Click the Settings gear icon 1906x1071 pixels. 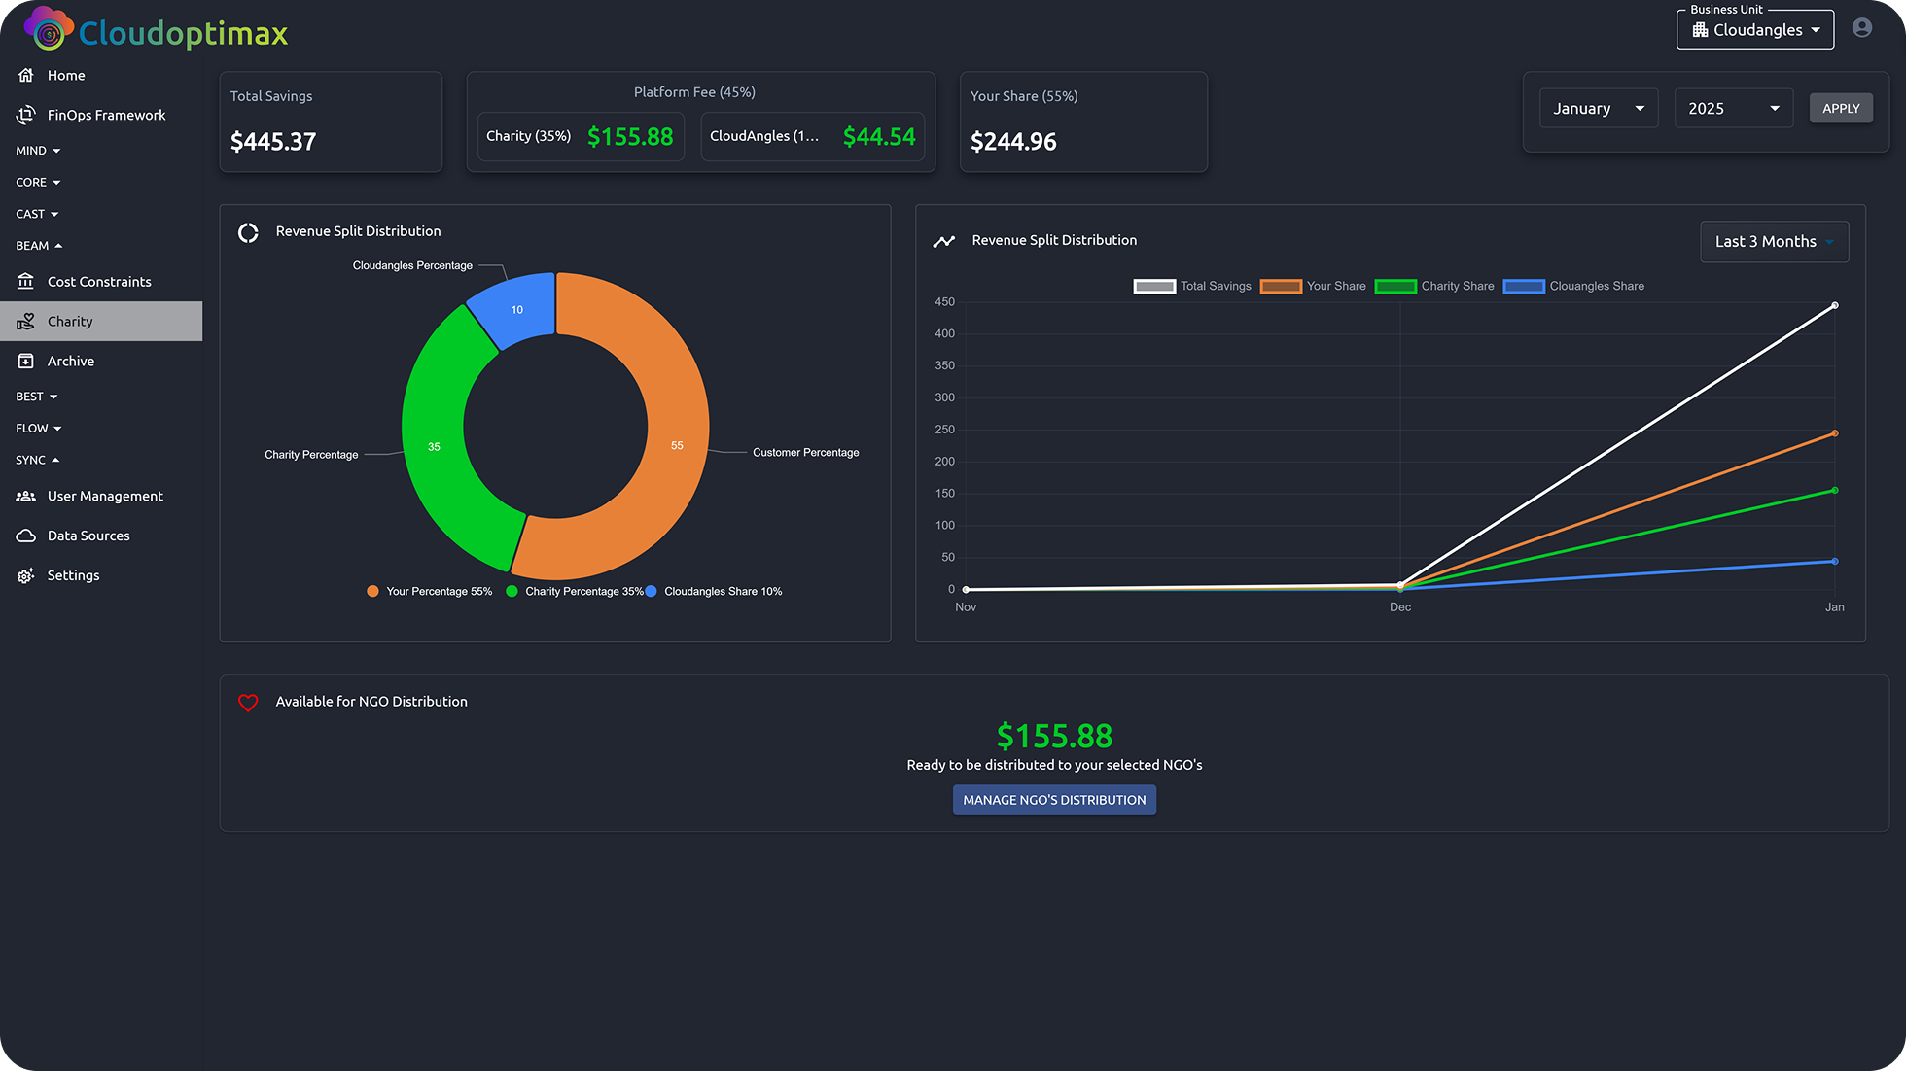point(26,576)
